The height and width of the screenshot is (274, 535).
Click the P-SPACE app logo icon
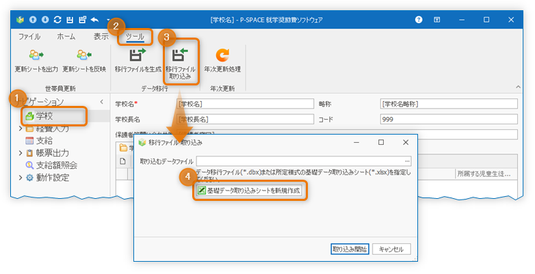point(20,20)
